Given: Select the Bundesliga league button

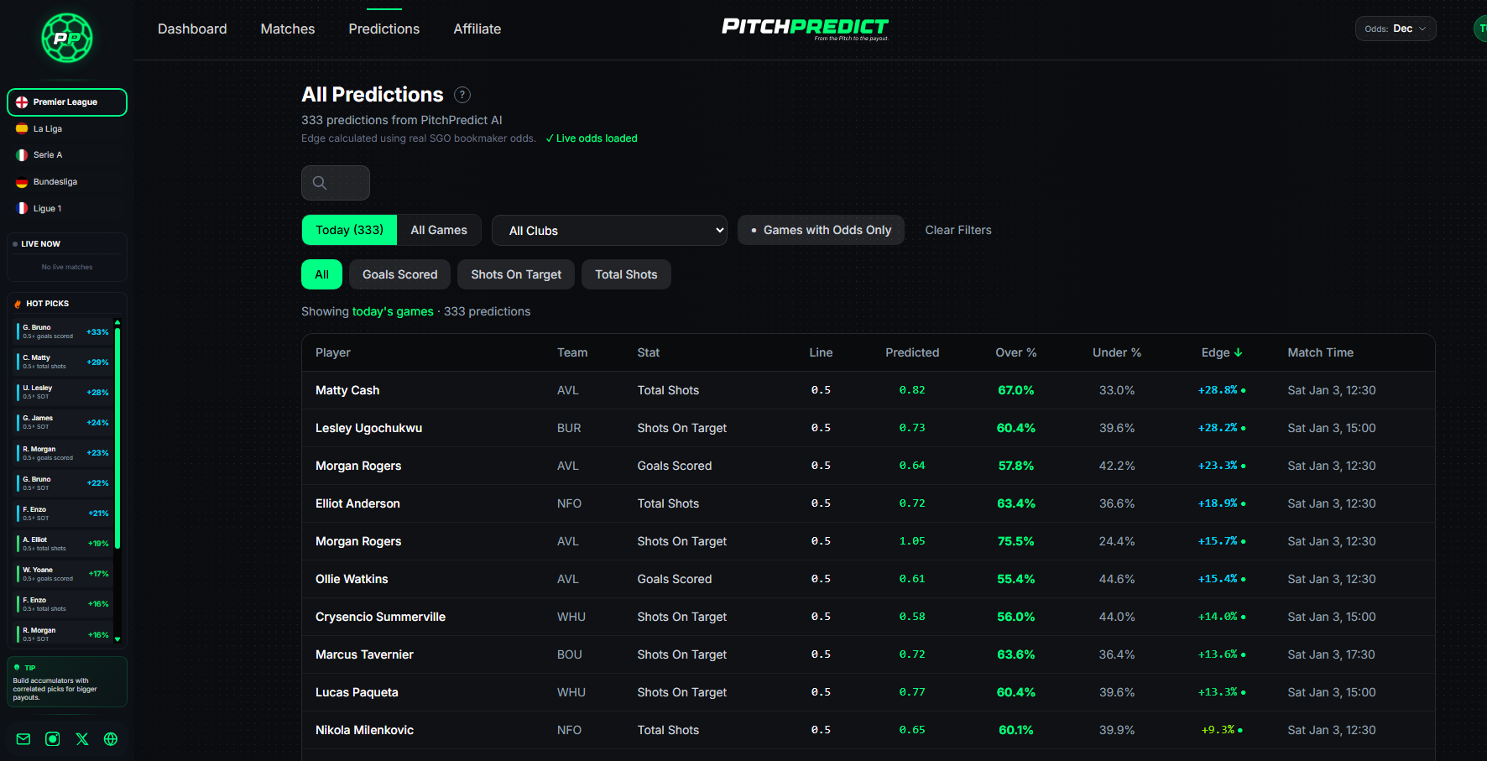Looking at the screenshot, I should tap(55, 182).
